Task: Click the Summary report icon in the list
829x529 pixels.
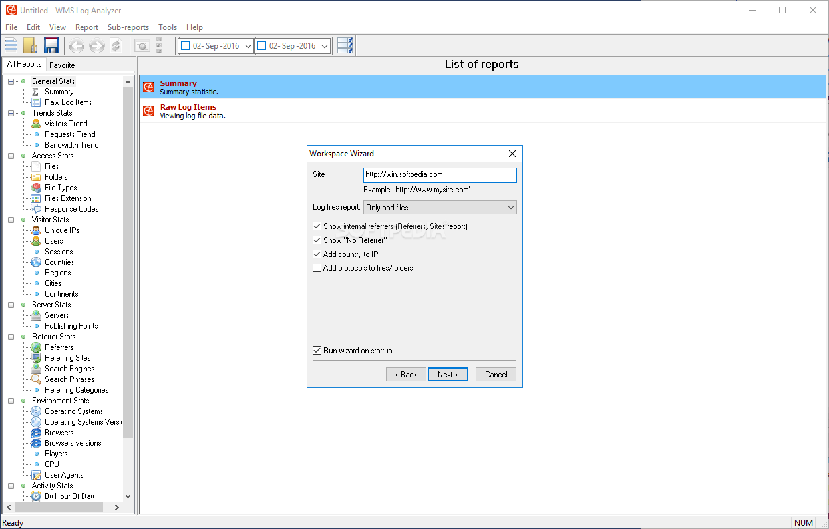Action: pyautogui.click(x=148, y=87)
